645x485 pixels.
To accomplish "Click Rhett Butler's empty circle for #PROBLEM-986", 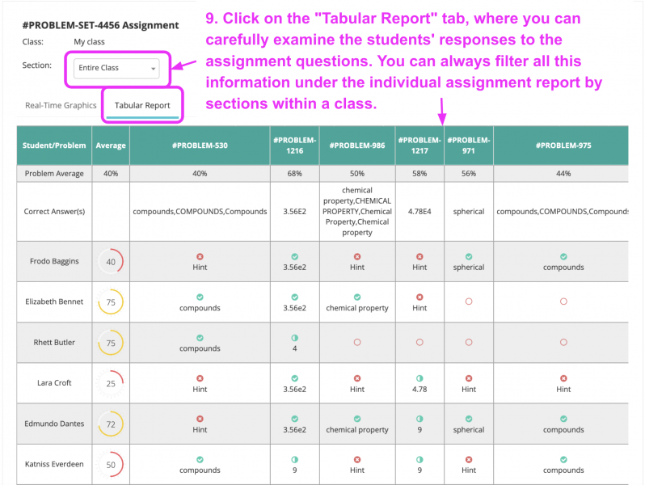I will coord(357,342).
